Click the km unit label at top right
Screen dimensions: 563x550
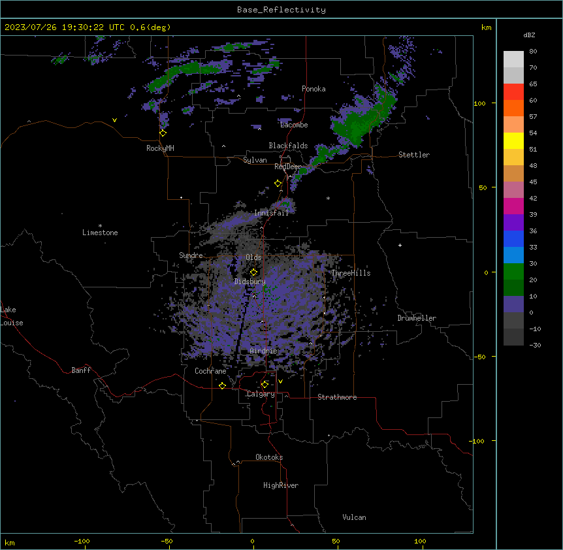[486, 27]
